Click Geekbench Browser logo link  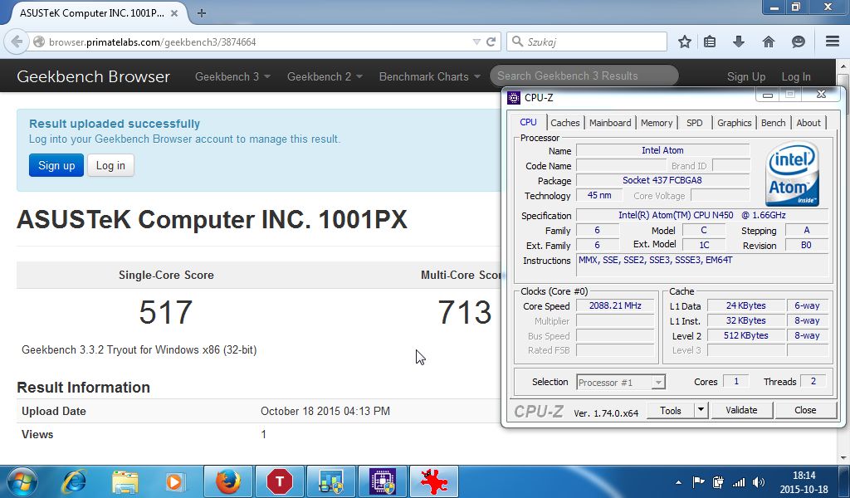tap(93, 76)
